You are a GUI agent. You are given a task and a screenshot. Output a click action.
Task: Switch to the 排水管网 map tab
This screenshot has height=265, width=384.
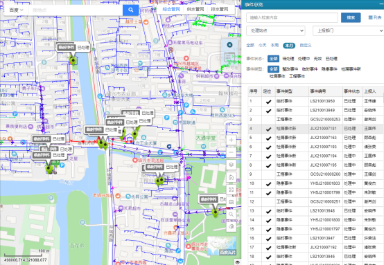[219, 9]
